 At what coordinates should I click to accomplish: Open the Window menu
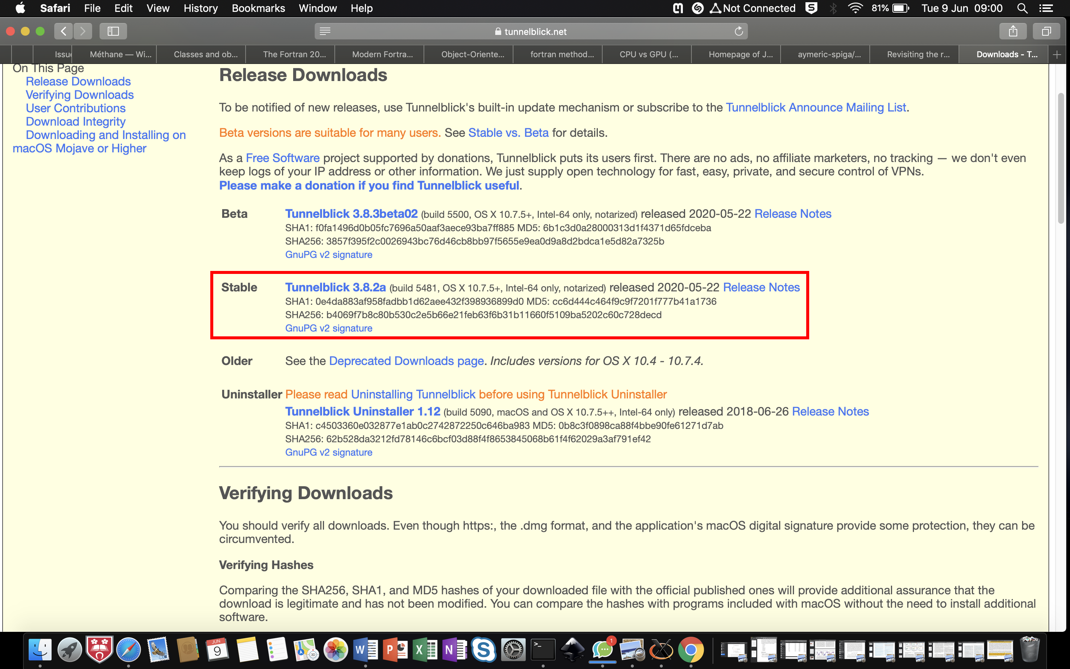click(317, 8)
